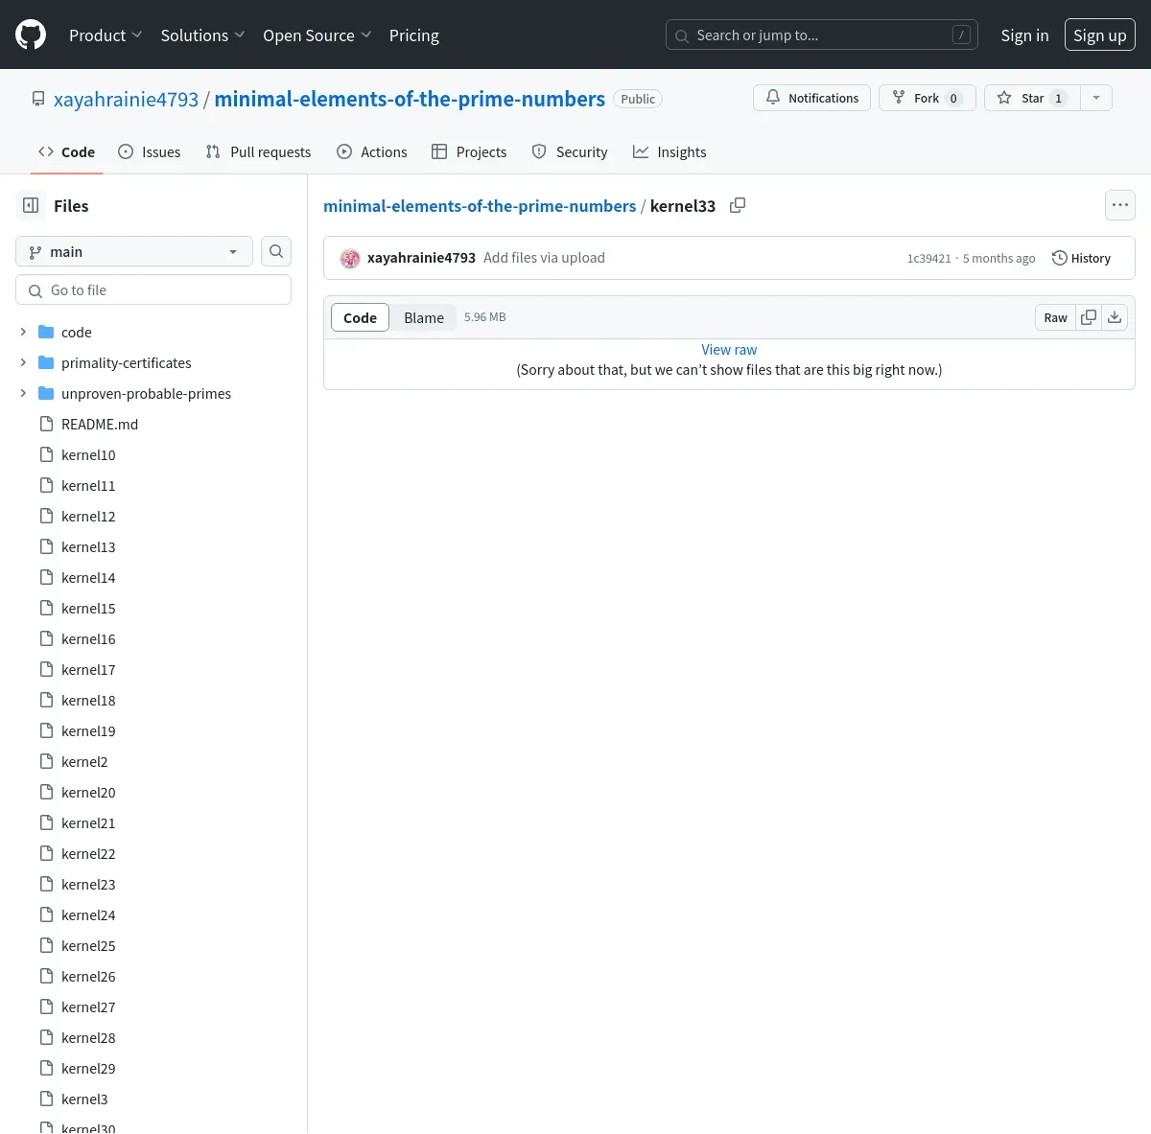Click the kernel15 file icon
This screenshot has height=1134, width=1151.
[46, 608]
